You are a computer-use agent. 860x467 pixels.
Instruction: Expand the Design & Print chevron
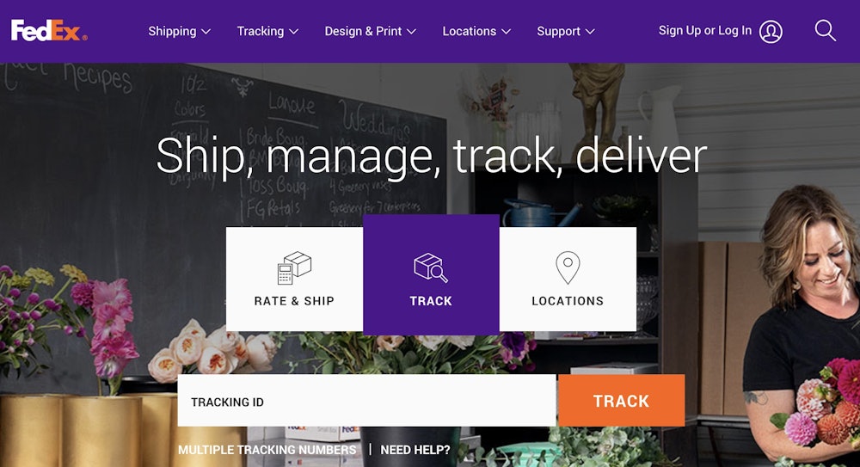point(411,32)
